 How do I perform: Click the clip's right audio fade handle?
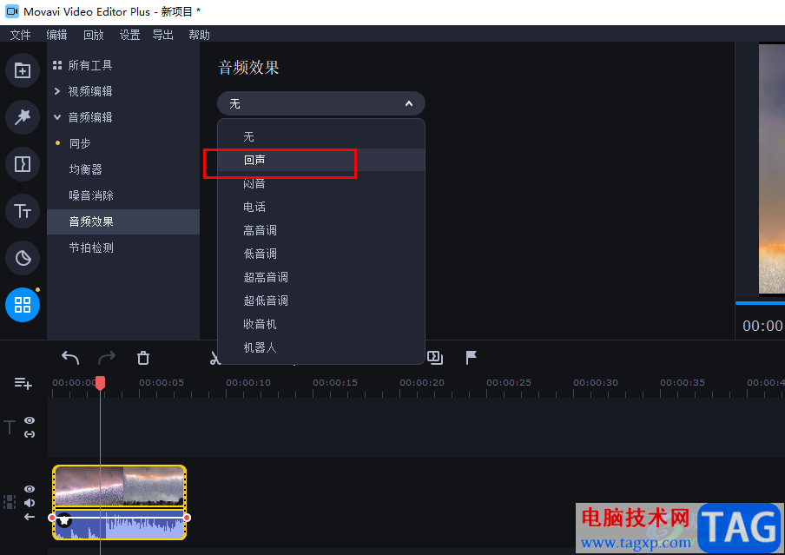pos(187,518)
